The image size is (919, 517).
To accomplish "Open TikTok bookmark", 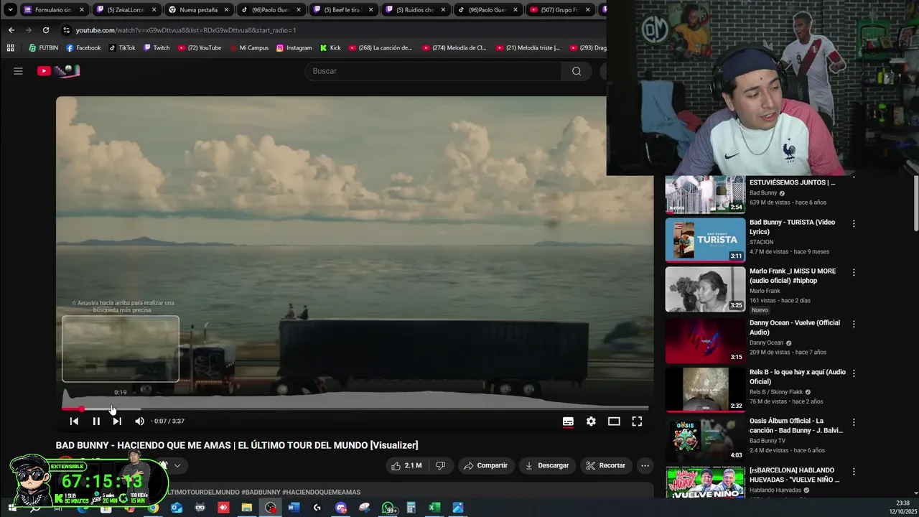I will [122, 48].
